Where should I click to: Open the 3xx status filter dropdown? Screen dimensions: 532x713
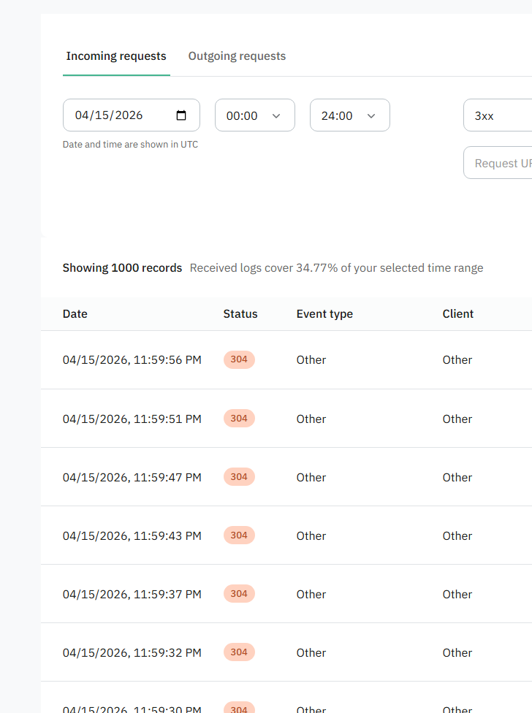coord(497,115)
